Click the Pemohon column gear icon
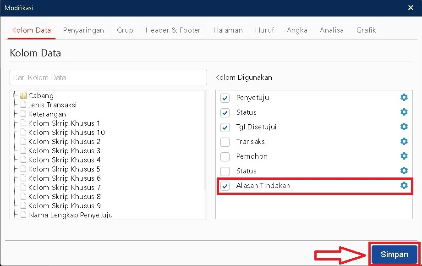The width and height of the screenshot is (422, 266). (404, 156)
